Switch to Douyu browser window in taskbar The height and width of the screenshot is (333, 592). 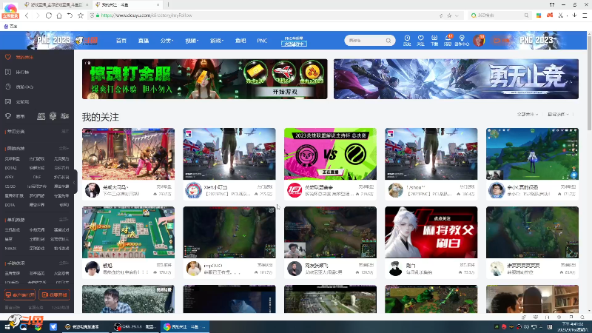(184, 326)
